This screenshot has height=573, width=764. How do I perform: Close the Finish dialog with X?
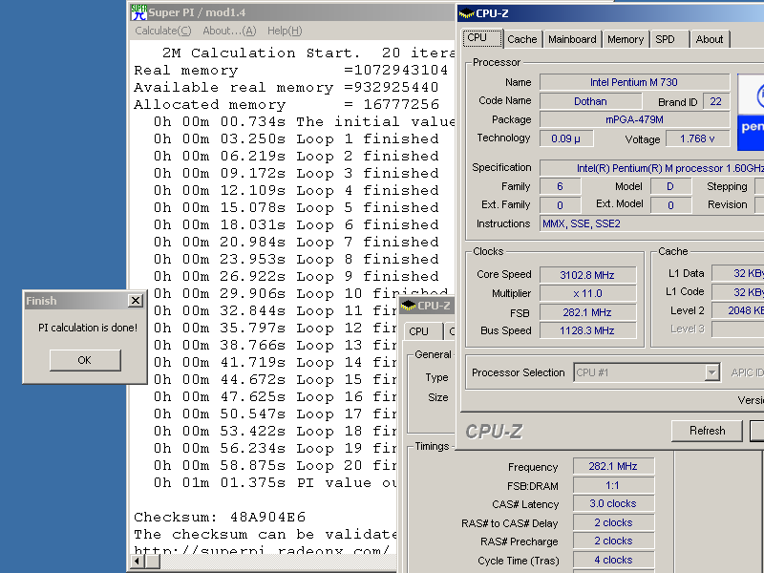click(136, 301)
